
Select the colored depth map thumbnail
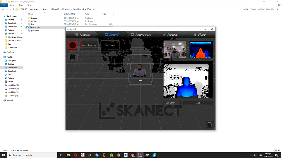coord(201,50)
